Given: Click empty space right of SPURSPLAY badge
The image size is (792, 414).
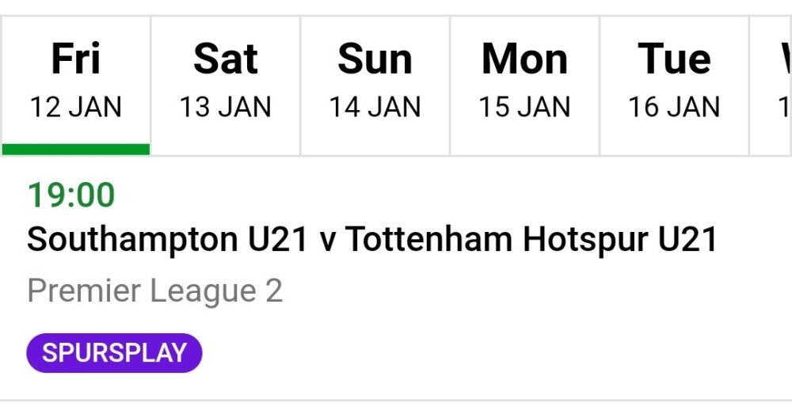Looking at the screenshot, I should pos(475,353).
